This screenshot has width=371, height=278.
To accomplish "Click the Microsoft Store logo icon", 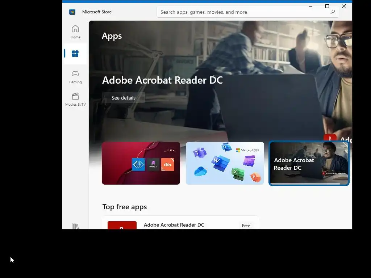I will point(72,12).
